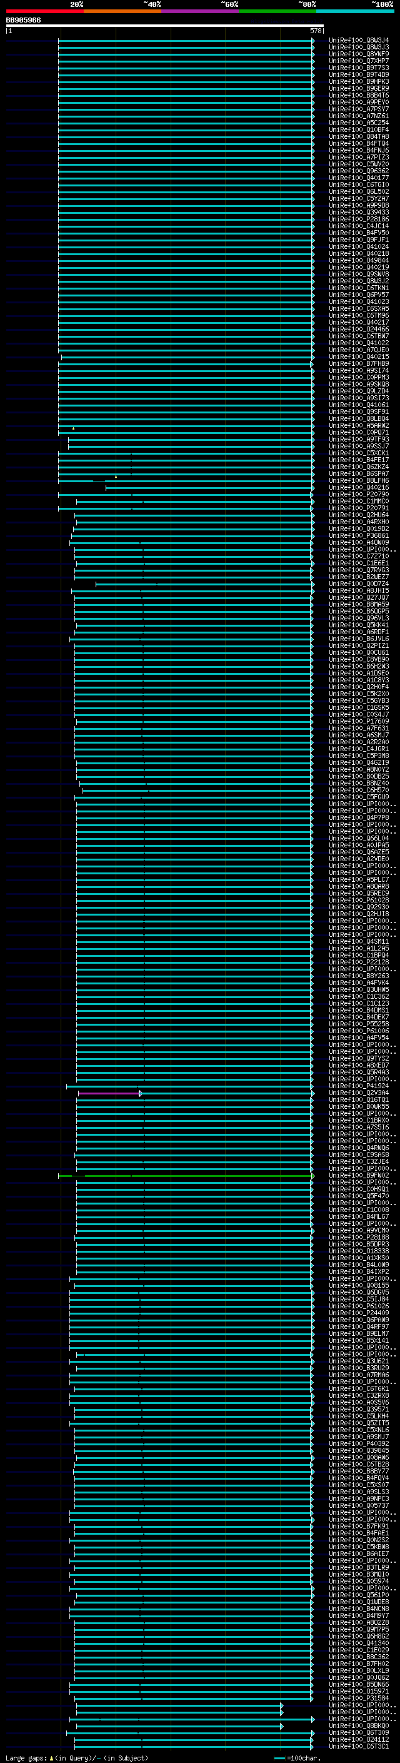Select hit label UniRef100_C1BRX0
The width and height of the screenshot is (400, 1763).
(359, 1120)
